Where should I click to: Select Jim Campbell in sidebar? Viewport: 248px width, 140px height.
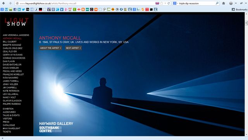click(10, 88)
